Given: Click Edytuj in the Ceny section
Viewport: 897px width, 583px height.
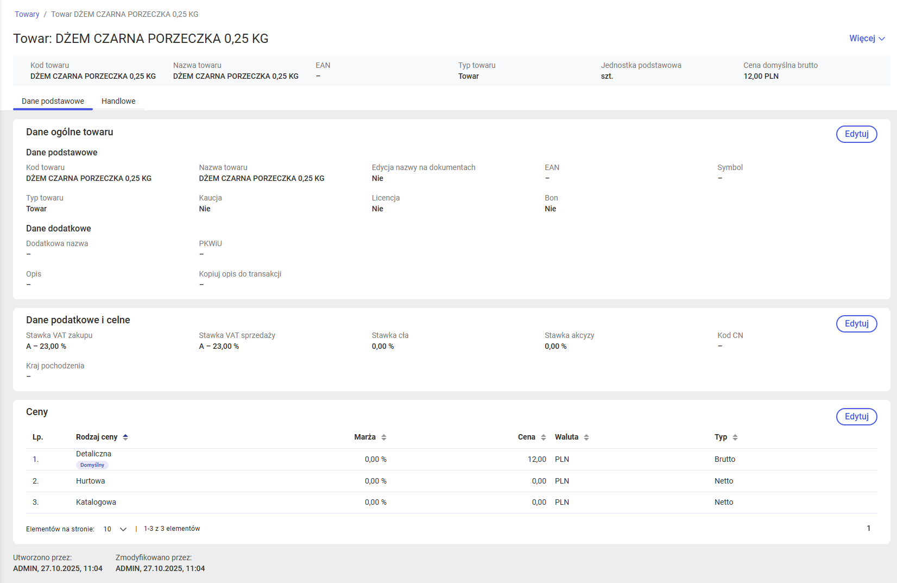Looking at the screenshot, I should [856, 417].
